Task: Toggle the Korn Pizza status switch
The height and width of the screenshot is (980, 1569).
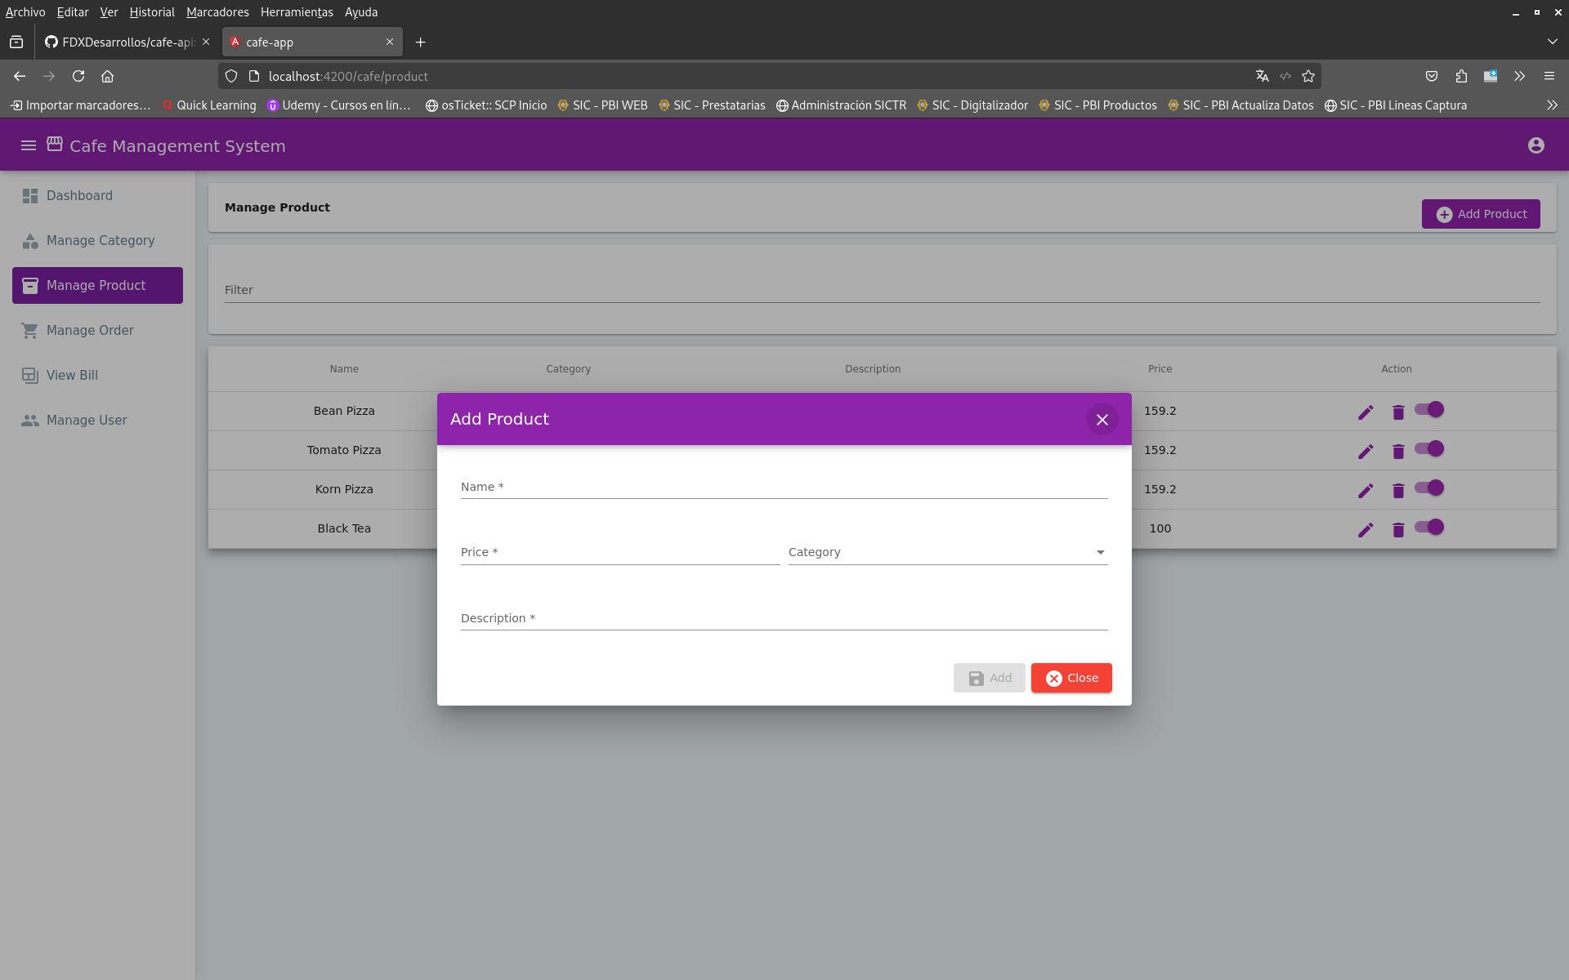Action: click(1430, 488)
